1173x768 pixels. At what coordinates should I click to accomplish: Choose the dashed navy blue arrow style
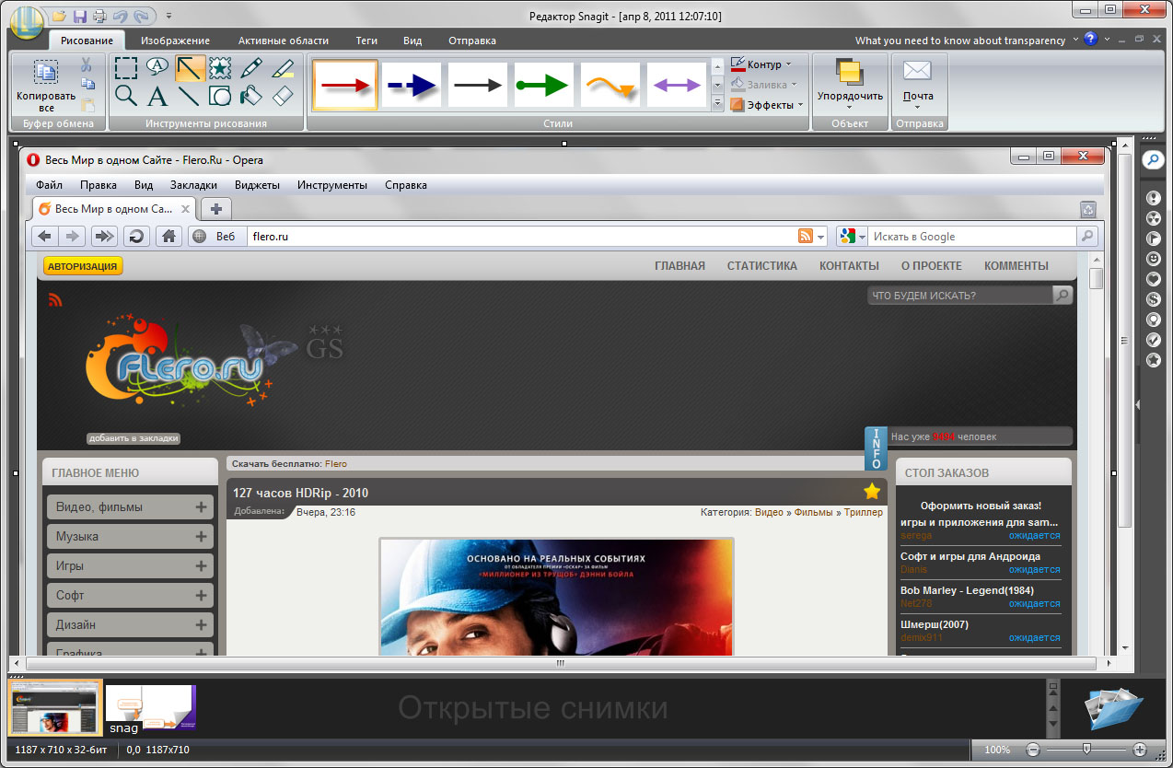(412, 85)
